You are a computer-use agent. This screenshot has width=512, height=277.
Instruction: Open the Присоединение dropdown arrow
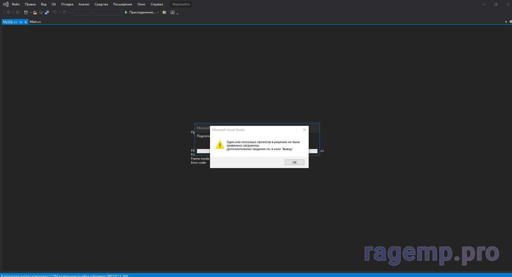click(x=158, y=12)
